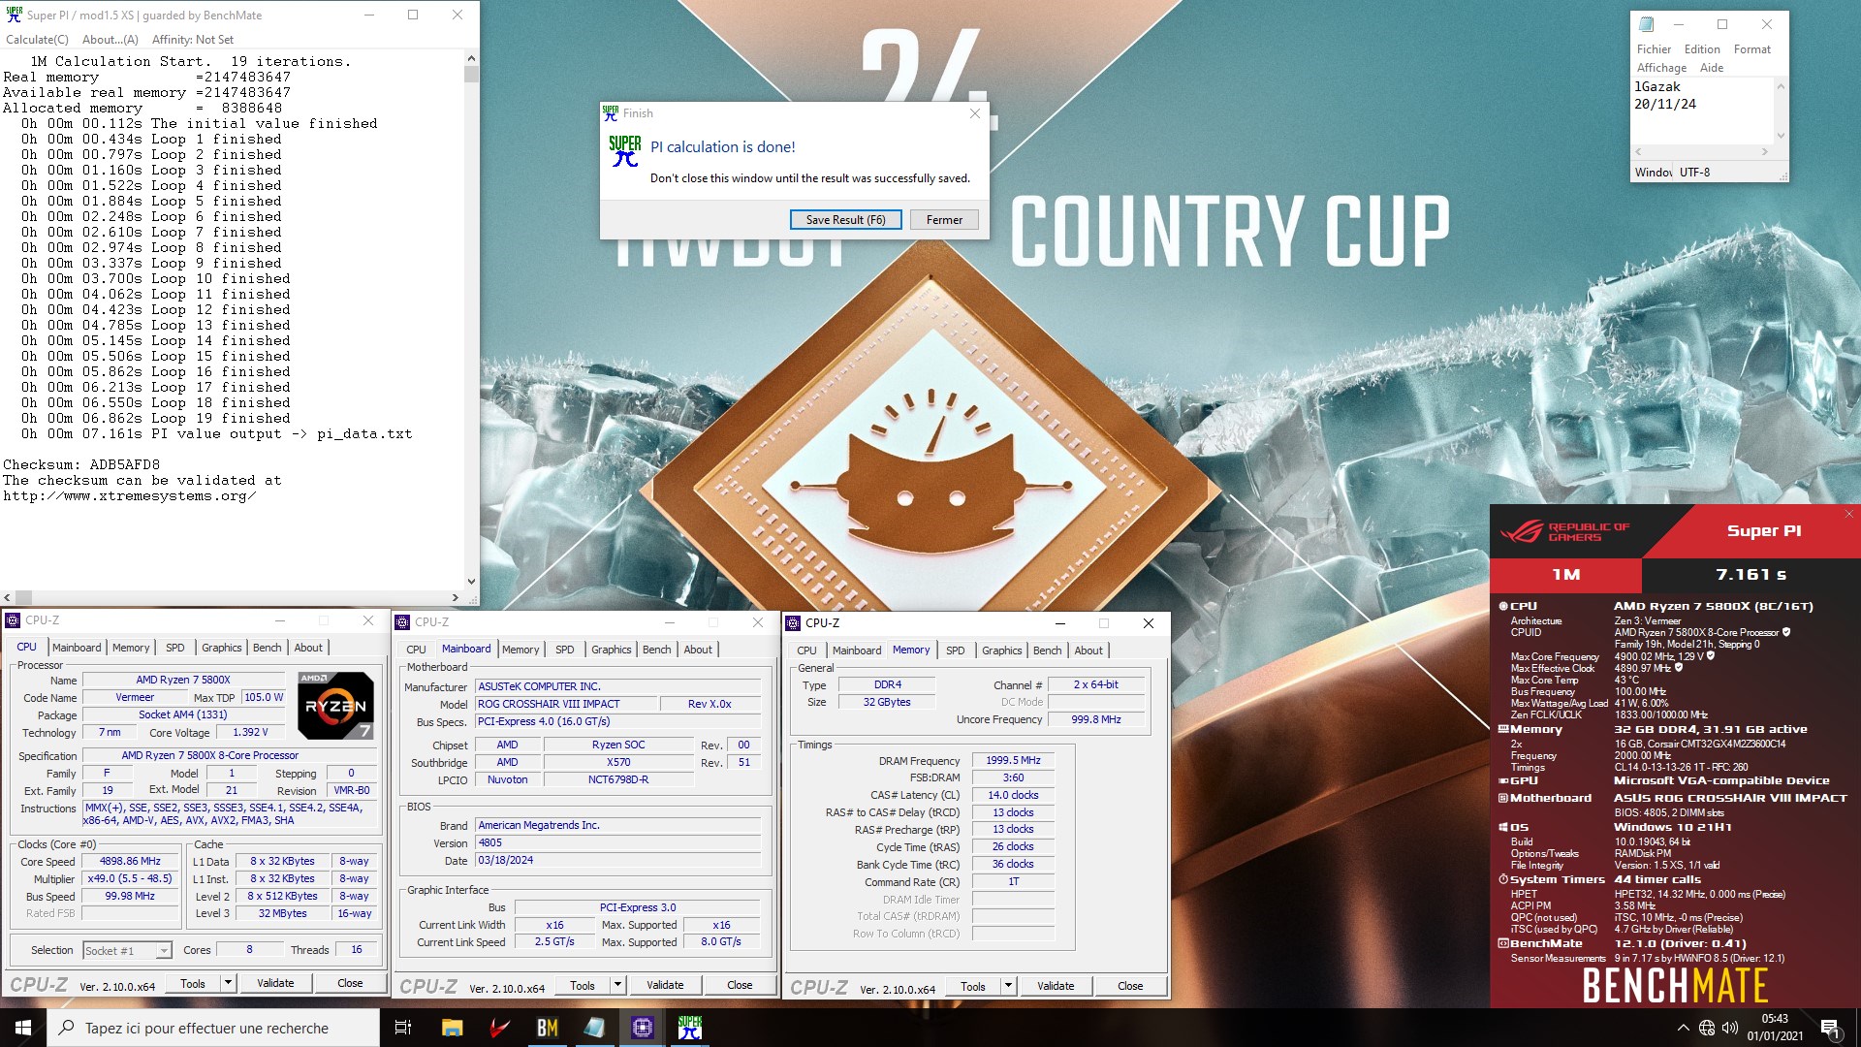Open notification center icon

coord(1830,1028)
